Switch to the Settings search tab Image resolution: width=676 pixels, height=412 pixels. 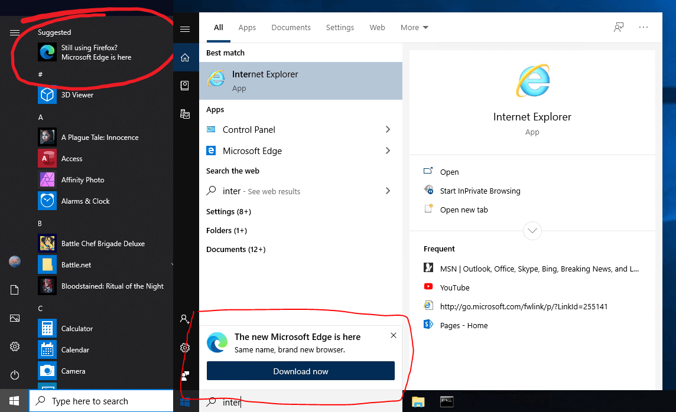tap(340, 28)
